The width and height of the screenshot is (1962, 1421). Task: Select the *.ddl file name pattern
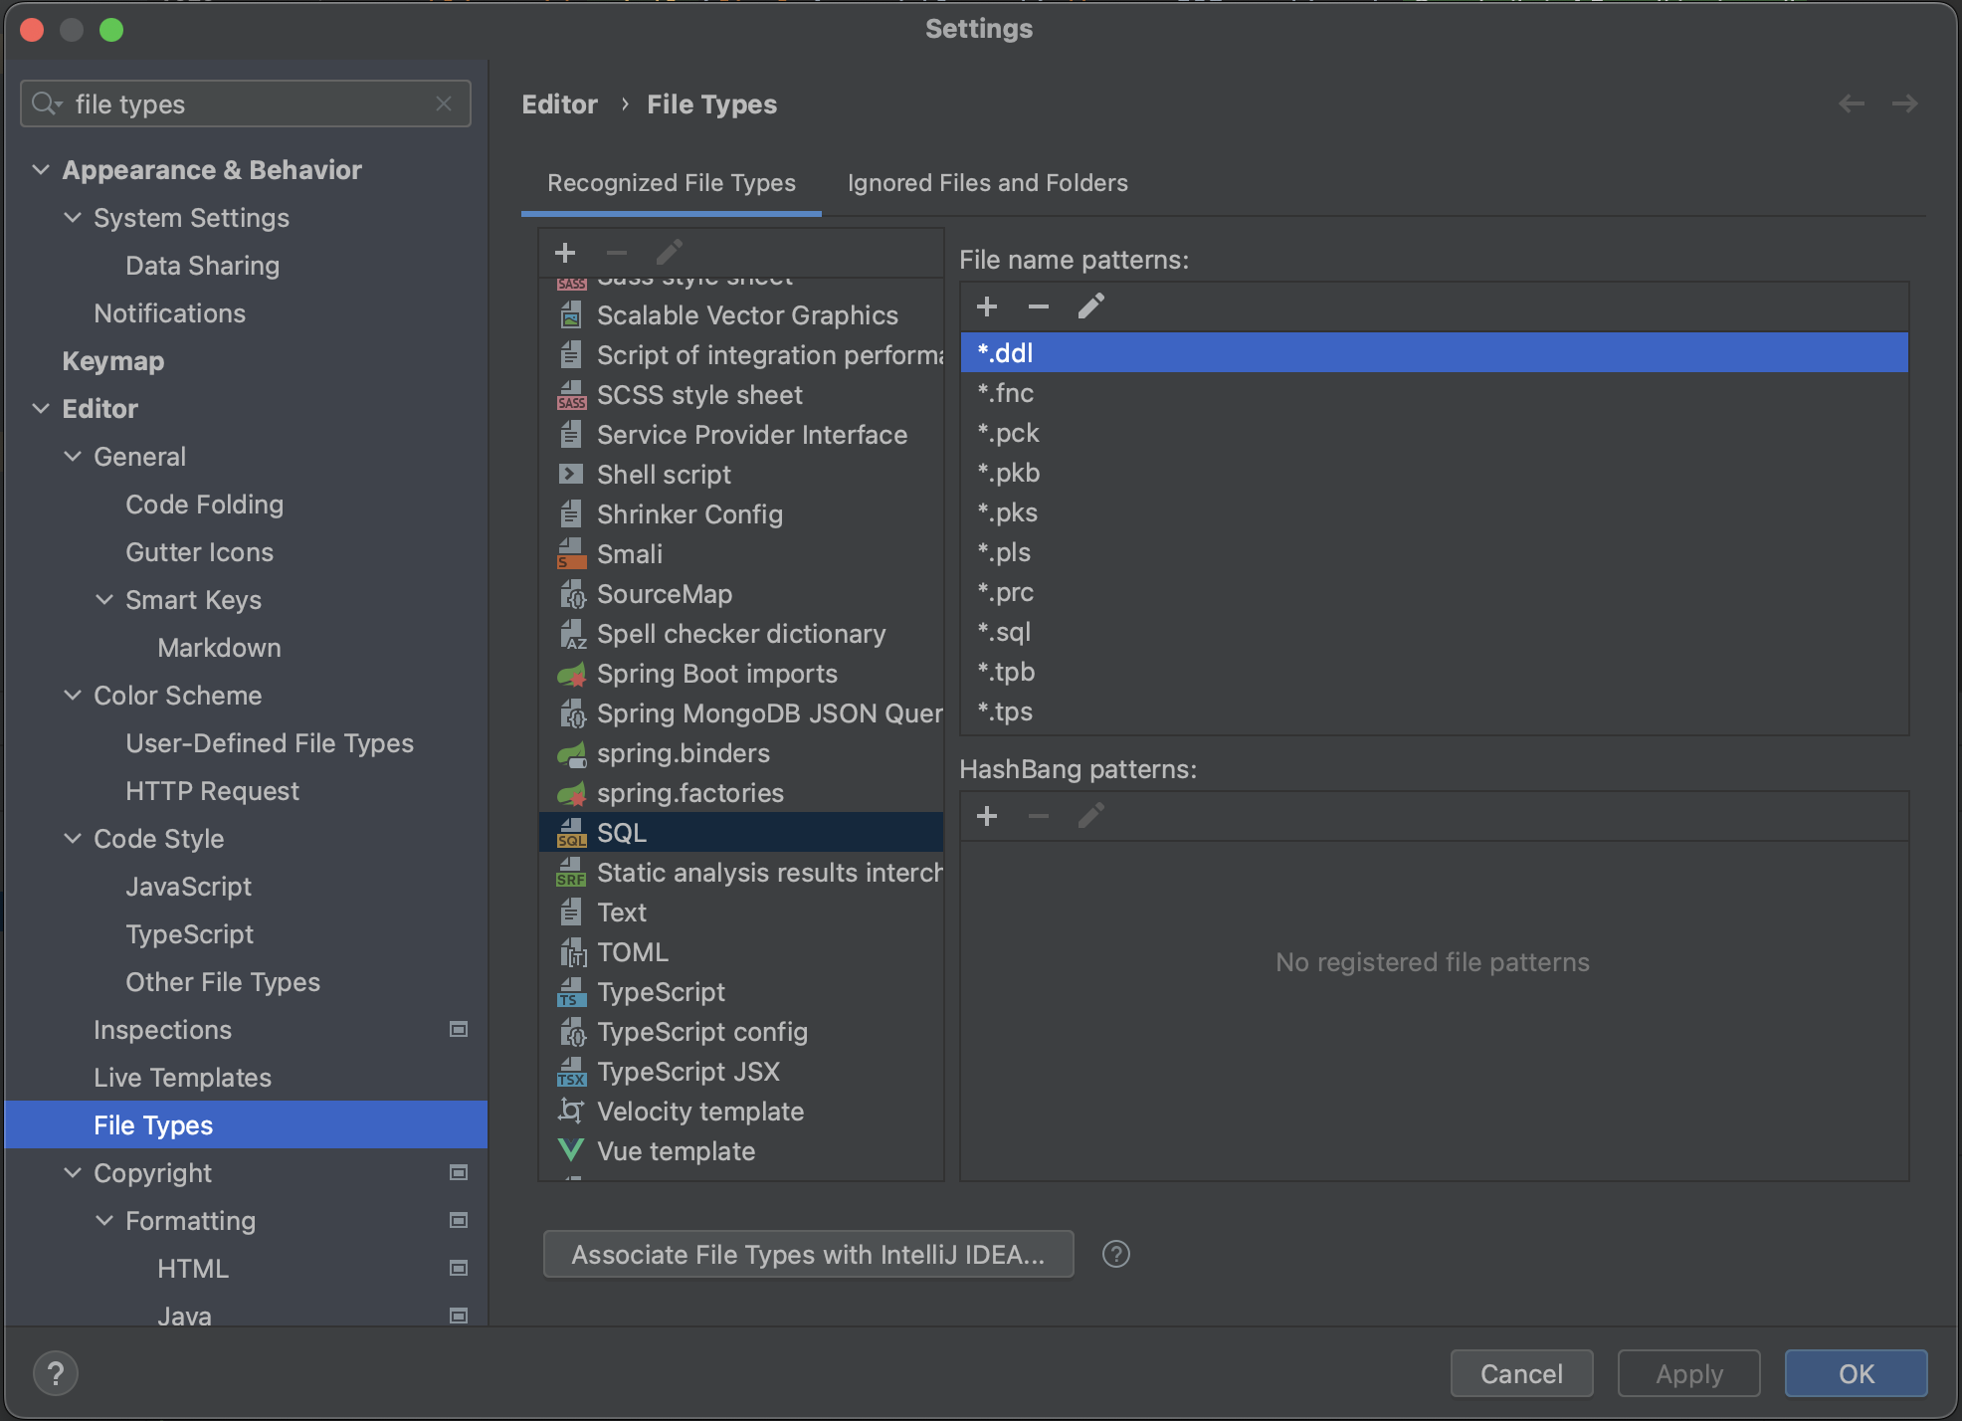[x=1434, y=352]
